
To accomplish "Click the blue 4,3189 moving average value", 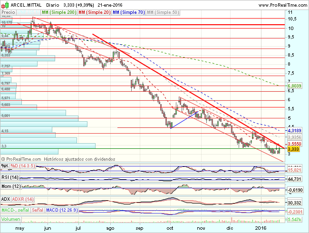I will coord(294,131).
